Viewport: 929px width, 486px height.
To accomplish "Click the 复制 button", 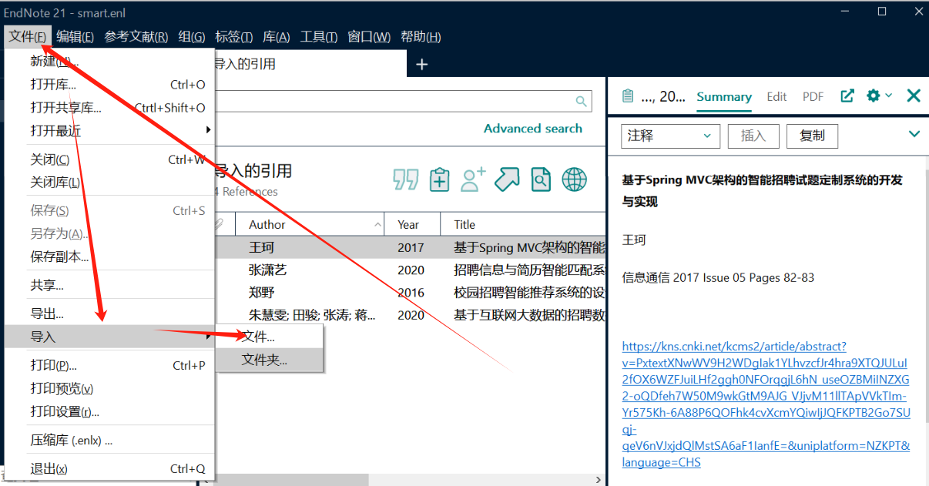I will tap(812, 136).
